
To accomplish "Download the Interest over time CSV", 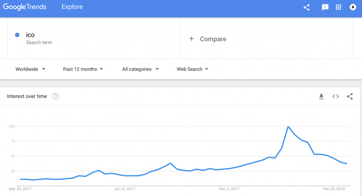I will 321,96.
